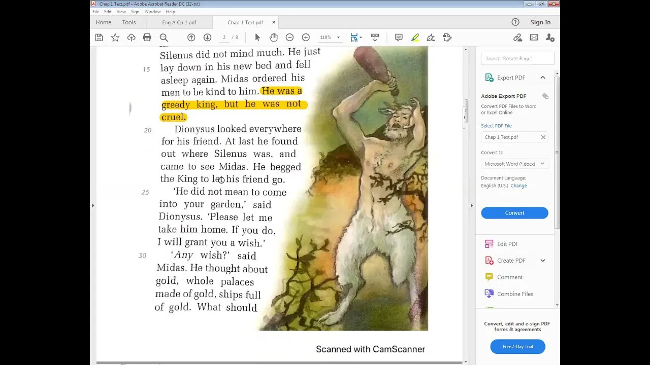650x365 pixels.
Task: Zoom in with the plus icon
Action: (x=306, y=38)
